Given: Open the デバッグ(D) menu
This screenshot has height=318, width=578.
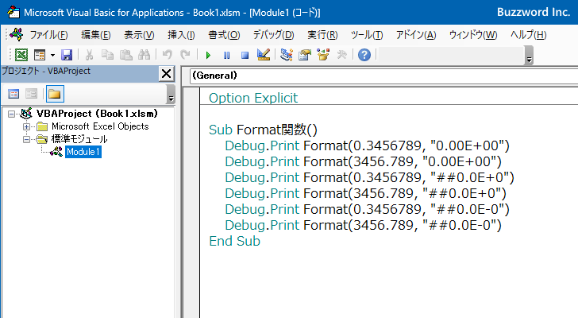Looking at the screenshot, I should 273,35.
